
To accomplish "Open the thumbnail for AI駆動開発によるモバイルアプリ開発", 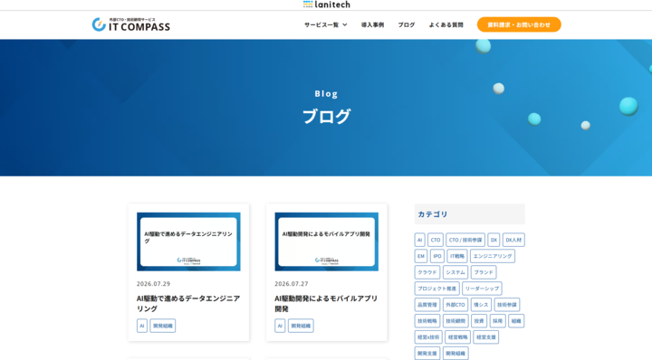I will click(x=326, y=242).
